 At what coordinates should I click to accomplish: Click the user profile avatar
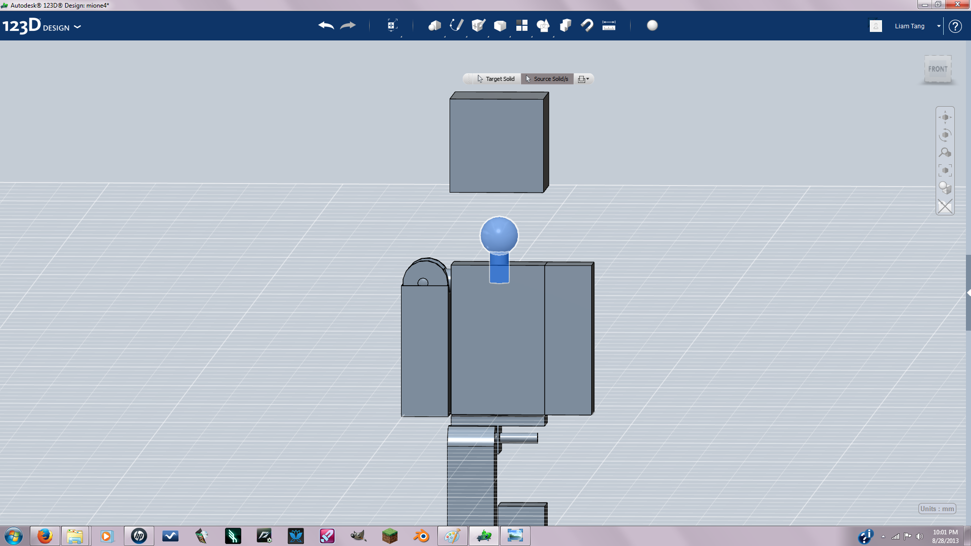click(x=876, y=26)
